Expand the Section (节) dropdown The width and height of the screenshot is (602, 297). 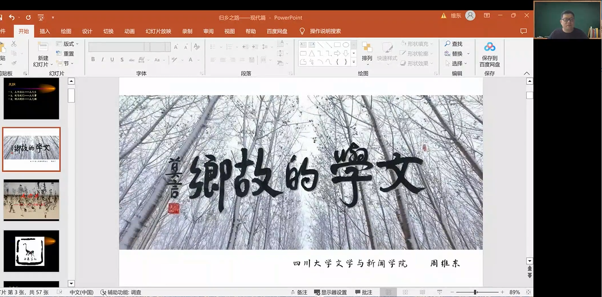[66, 63]
